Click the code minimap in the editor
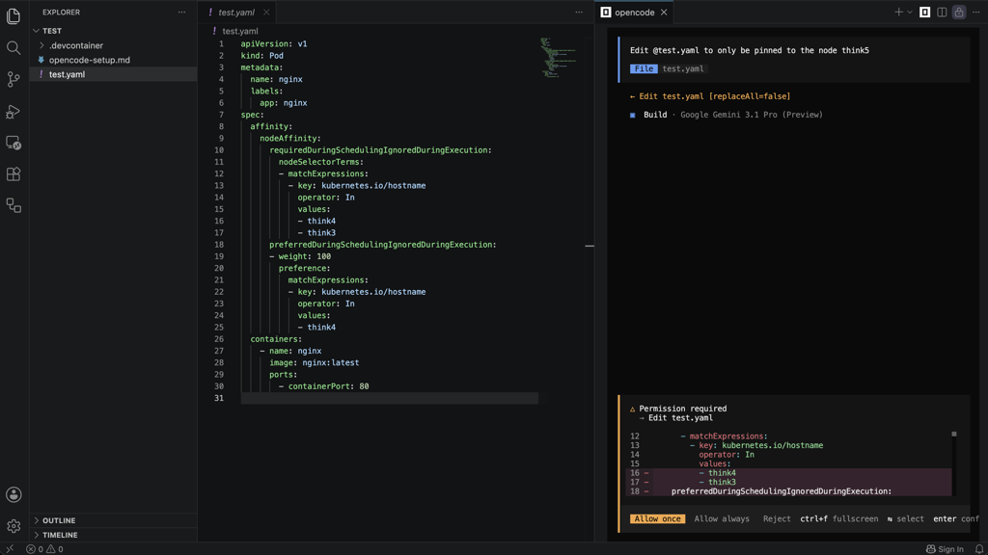 pyautogui.click(x=559, y=57)
